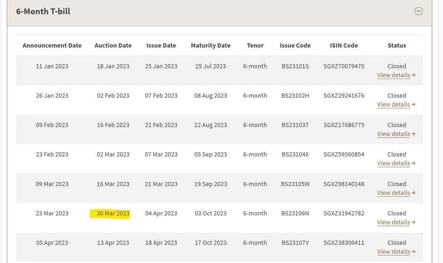
Task: Select auction date 13 Apr 2023
Action: (x=113, y=243)
